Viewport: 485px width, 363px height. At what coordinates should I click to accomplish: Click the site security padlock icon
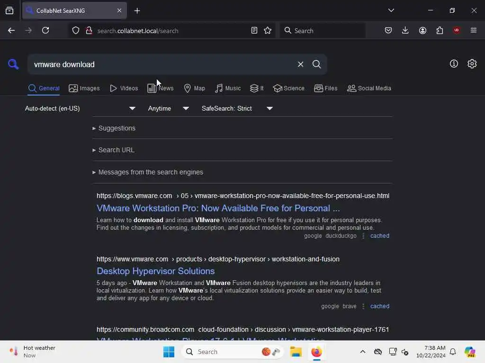[89, 31]
